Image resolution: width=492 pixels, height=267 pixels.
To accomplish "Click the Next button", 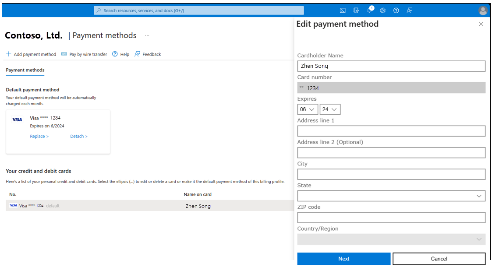I will tap(344, 259).
